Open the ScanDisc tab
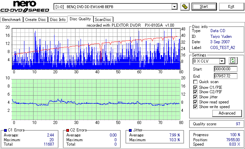The width and height of the screenshot is (245, 149). pyautogui.click(x=103, y=20)
